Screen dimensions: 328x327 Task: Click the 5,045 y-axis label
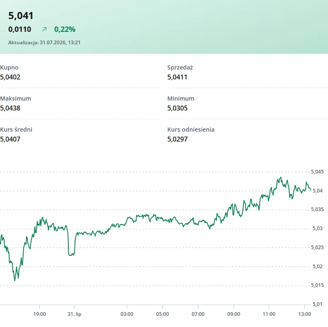coord(317,172)
